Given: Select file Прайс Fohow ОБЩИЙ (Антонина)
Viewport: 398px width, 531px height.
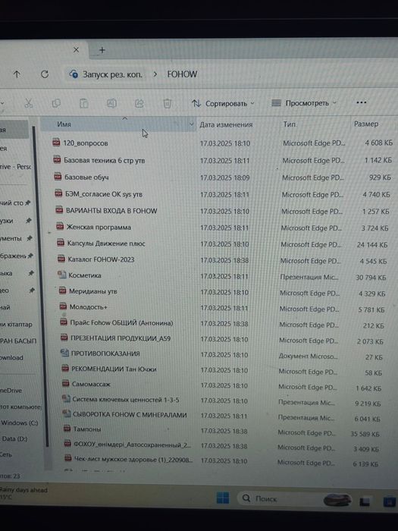Looking at the screenshot, I should tap(121, 322).
